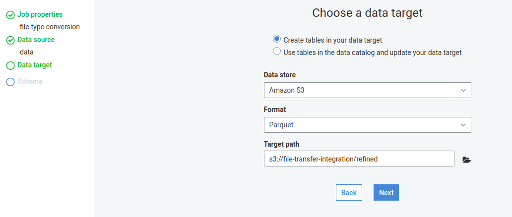512x217 pixels.
Task: Click the file-type-conversion job name
Action: pos(50,27)
